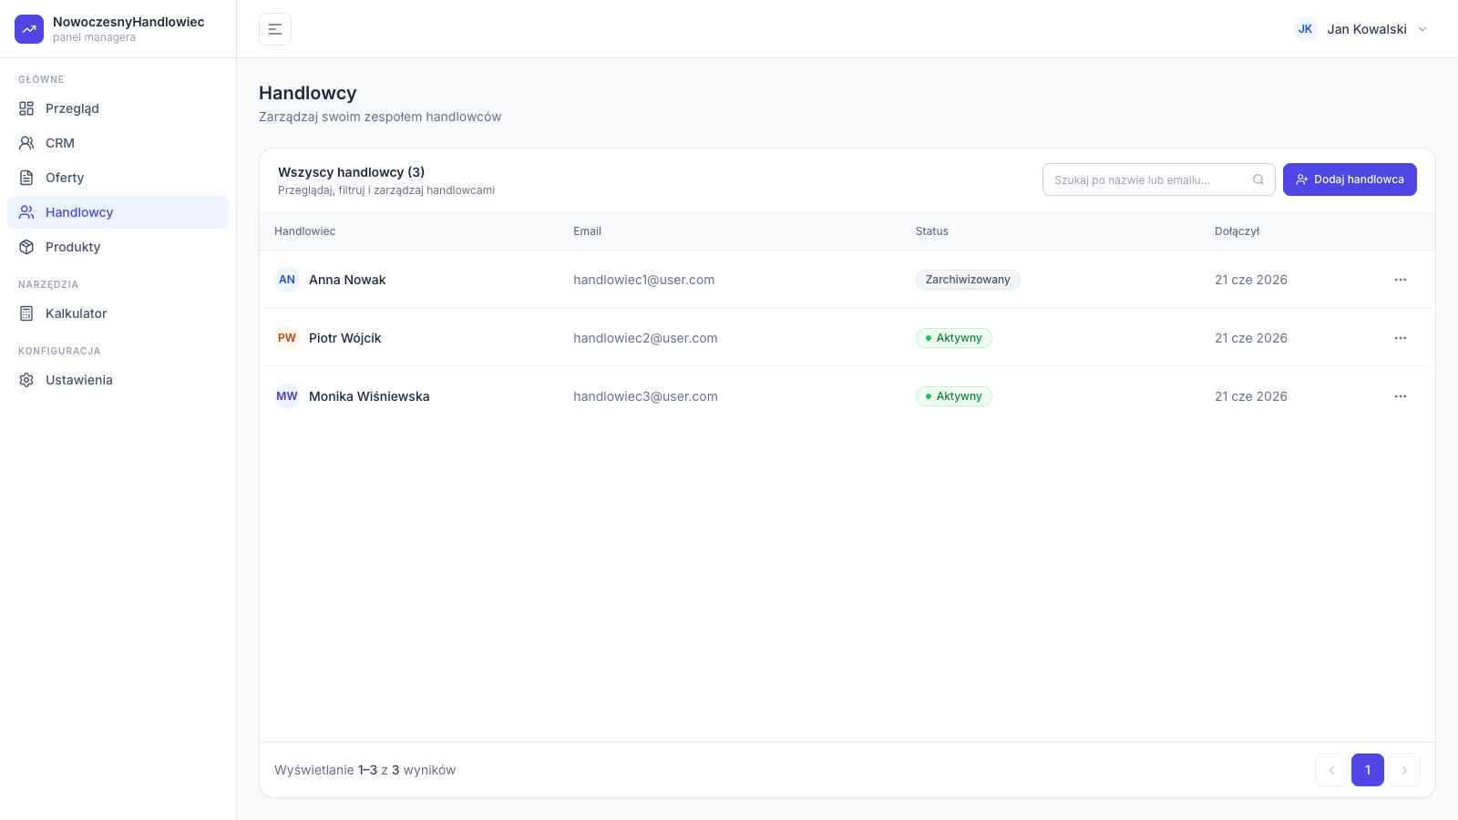This screenshot has width=1458, height=820.
Task: Open actions menu for Anna Nowak
Action: pyautogui.click(x=1401, y=280)
